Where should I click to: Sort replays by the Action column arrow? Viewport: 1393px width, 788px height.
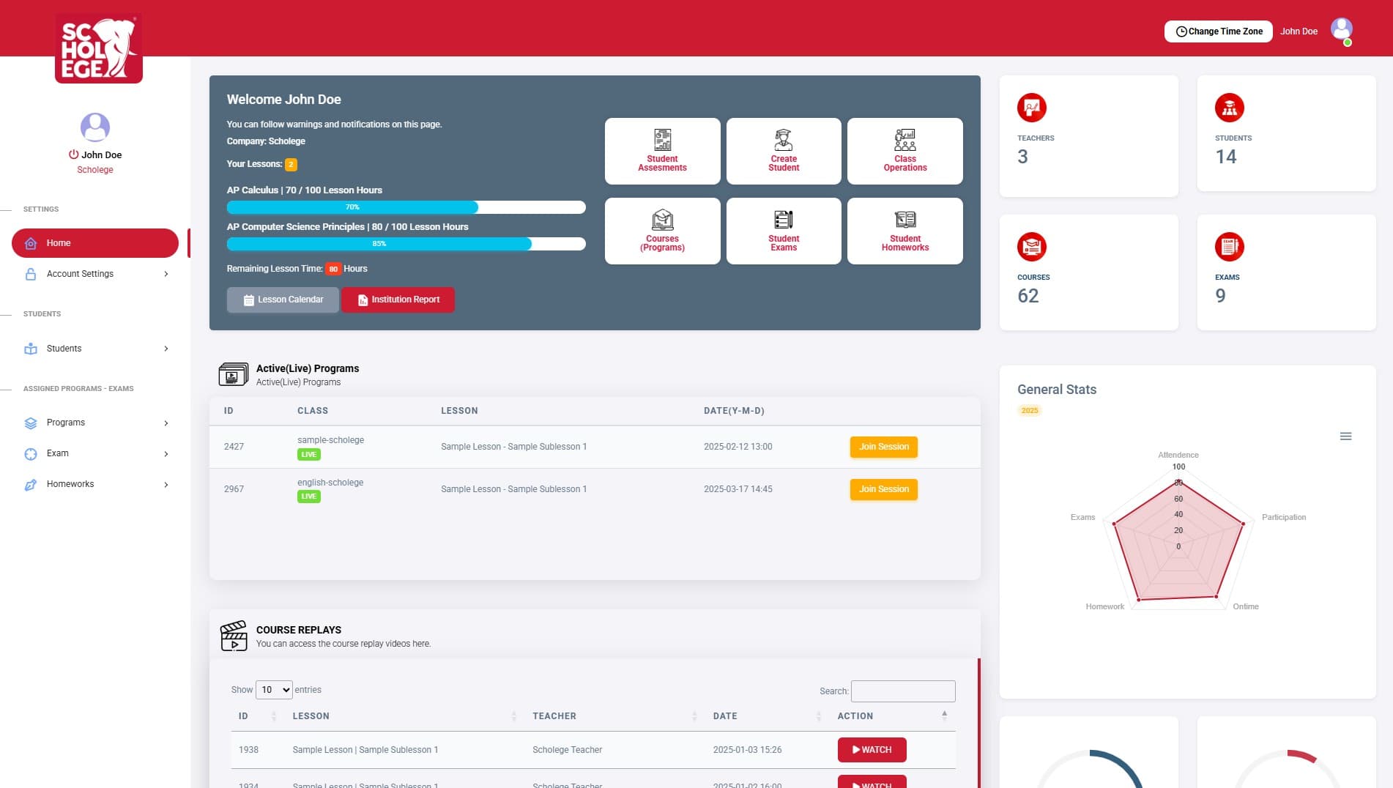(x=944, y=715)
